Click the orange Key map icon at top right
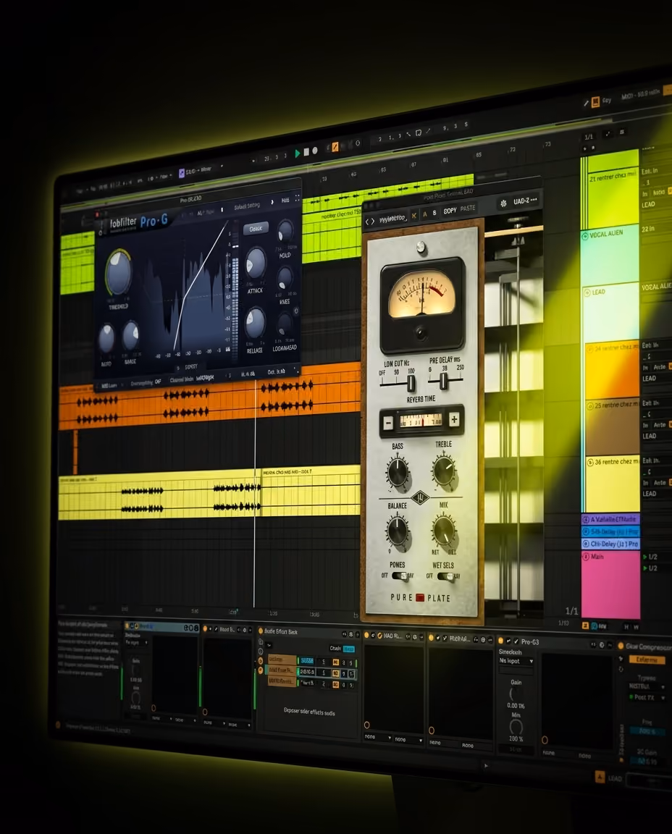Screen dimensions: 672x834 596,101
